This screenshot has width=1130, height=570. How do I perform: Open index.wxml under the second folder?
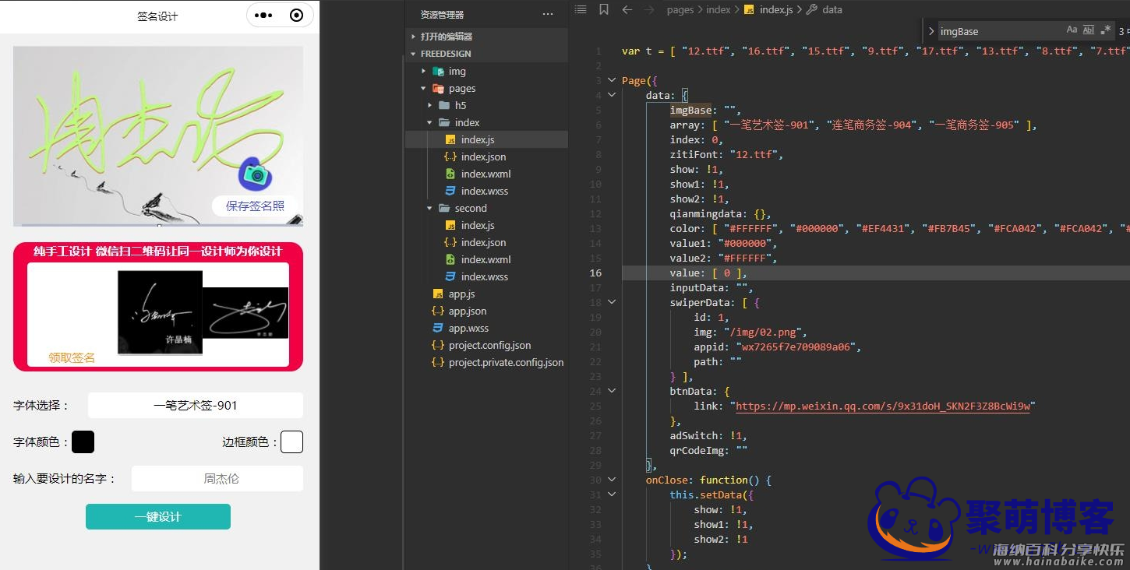click(x=486, y=259)
